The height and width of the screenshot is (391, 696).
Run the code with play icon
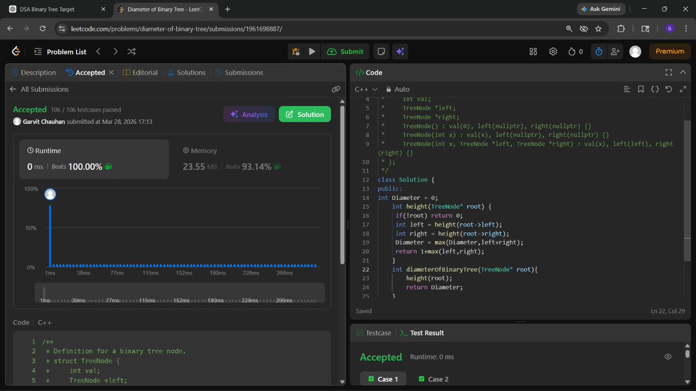(x=312, y=52)
